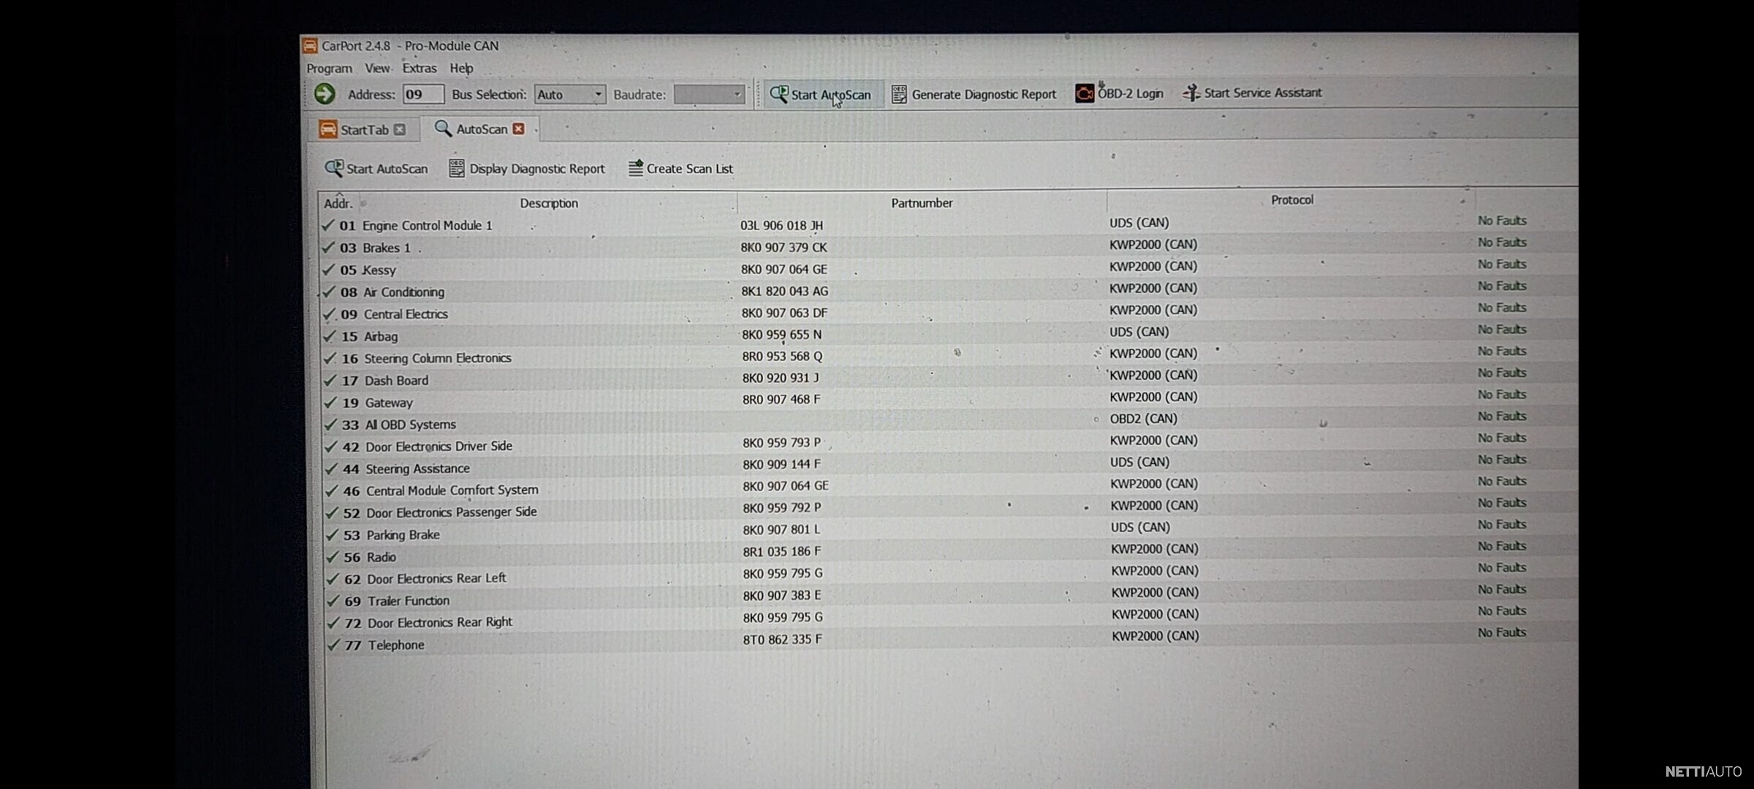This screenshot has width=1754, height=789.
Task: Click OBD-2 Login button
Action: 1119,93
